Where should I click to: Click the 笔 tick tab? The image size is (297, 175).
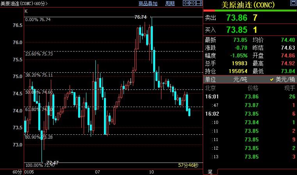(210, 172)
